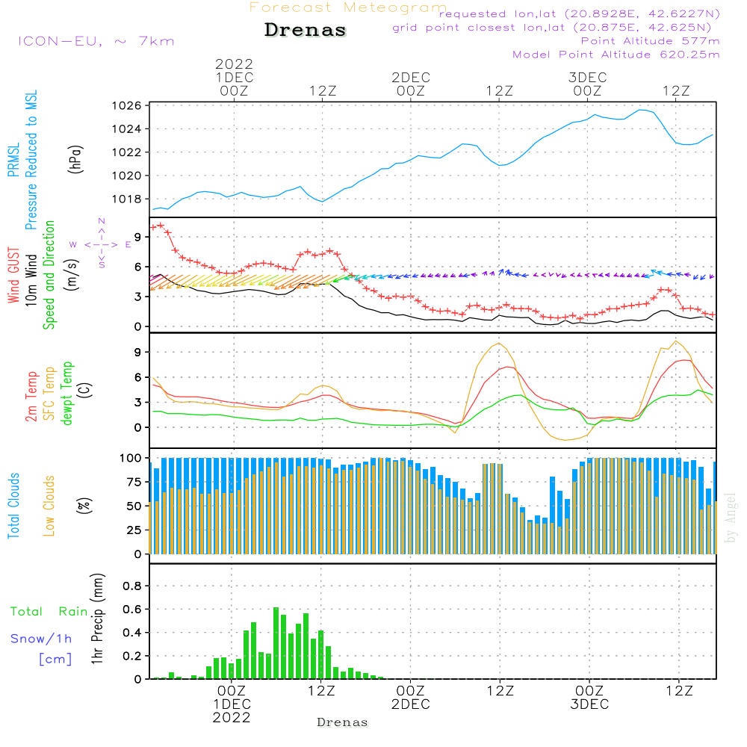Click the 75 value on cloud axis
Screen dimensions: 747x747
pyautogui.click(x=134, y=482)
